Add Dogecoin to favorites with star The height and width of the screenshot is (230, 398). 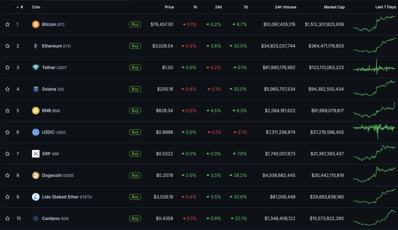pyautogui.click(x=7, y=175)
